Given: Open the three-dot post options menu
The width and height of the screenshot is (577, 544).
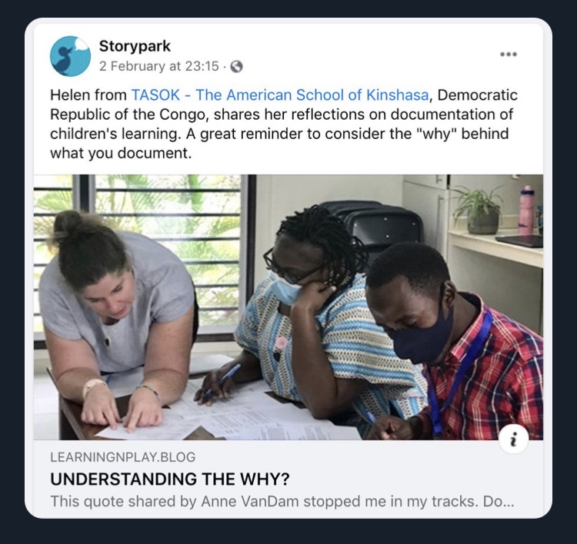Looking at the screenshot, I should point(509,54).
